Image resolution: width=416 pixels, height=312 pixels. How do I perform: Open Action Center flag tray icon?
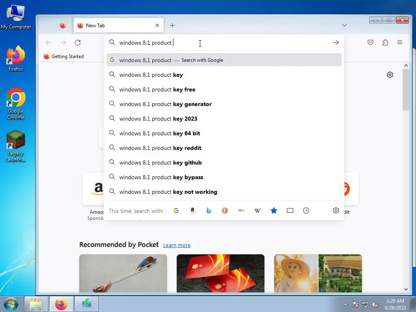tap(355, 304)
